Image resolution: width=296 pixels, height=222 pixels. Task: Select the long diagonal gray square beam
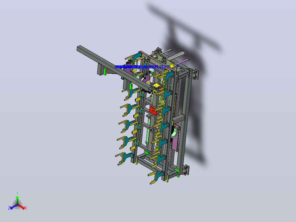pyautogui.click(x=114, y=68)
